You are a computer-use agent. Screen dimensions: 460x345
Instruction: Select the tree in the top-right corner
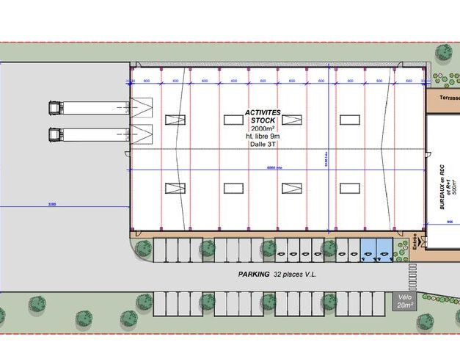(443, 52)
